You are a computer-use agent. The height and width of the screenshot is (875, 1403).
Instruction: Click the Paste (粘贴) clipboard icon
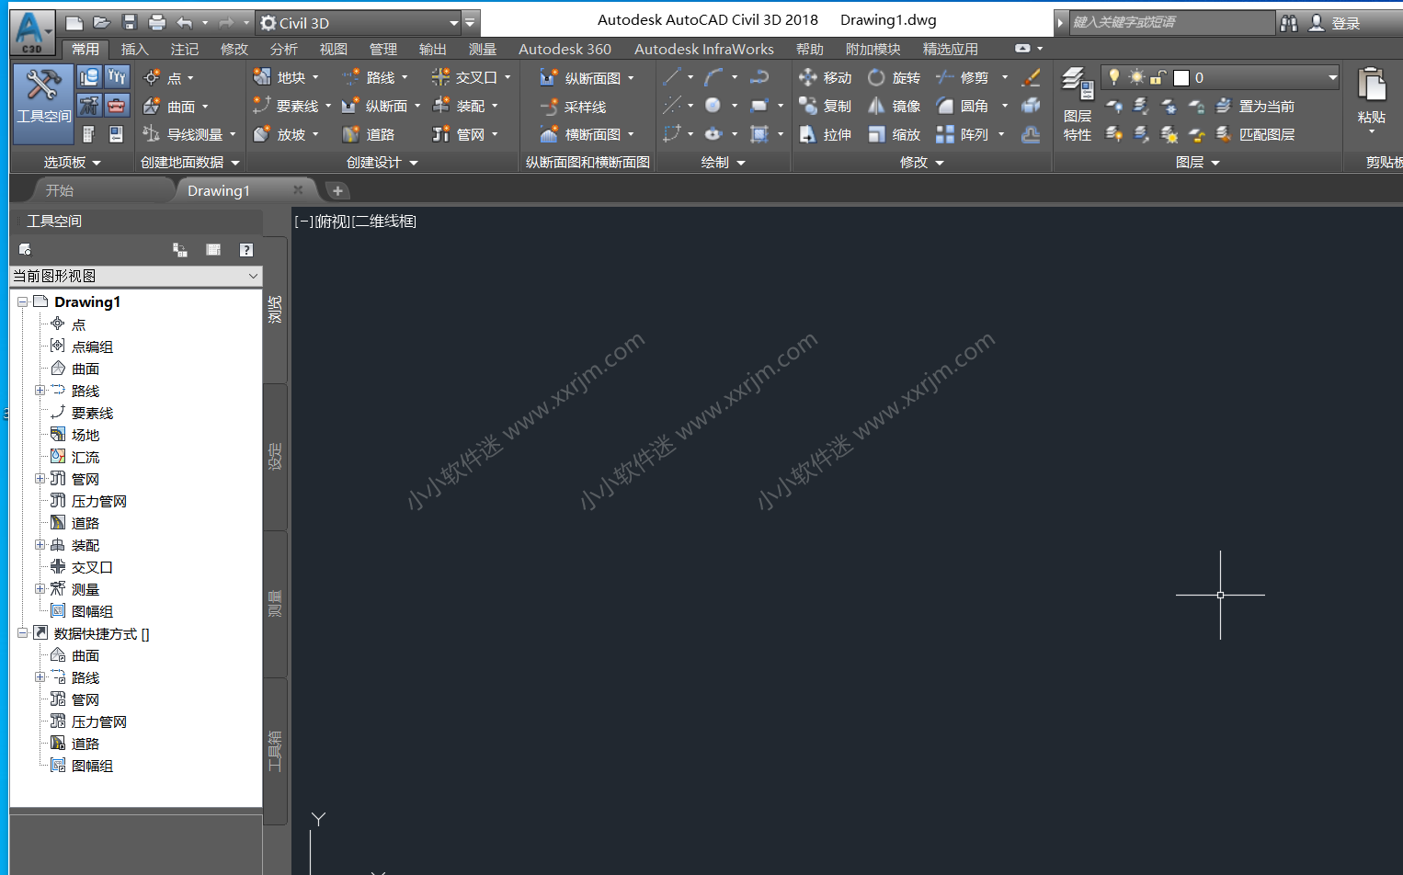(x=1371, y=85)
